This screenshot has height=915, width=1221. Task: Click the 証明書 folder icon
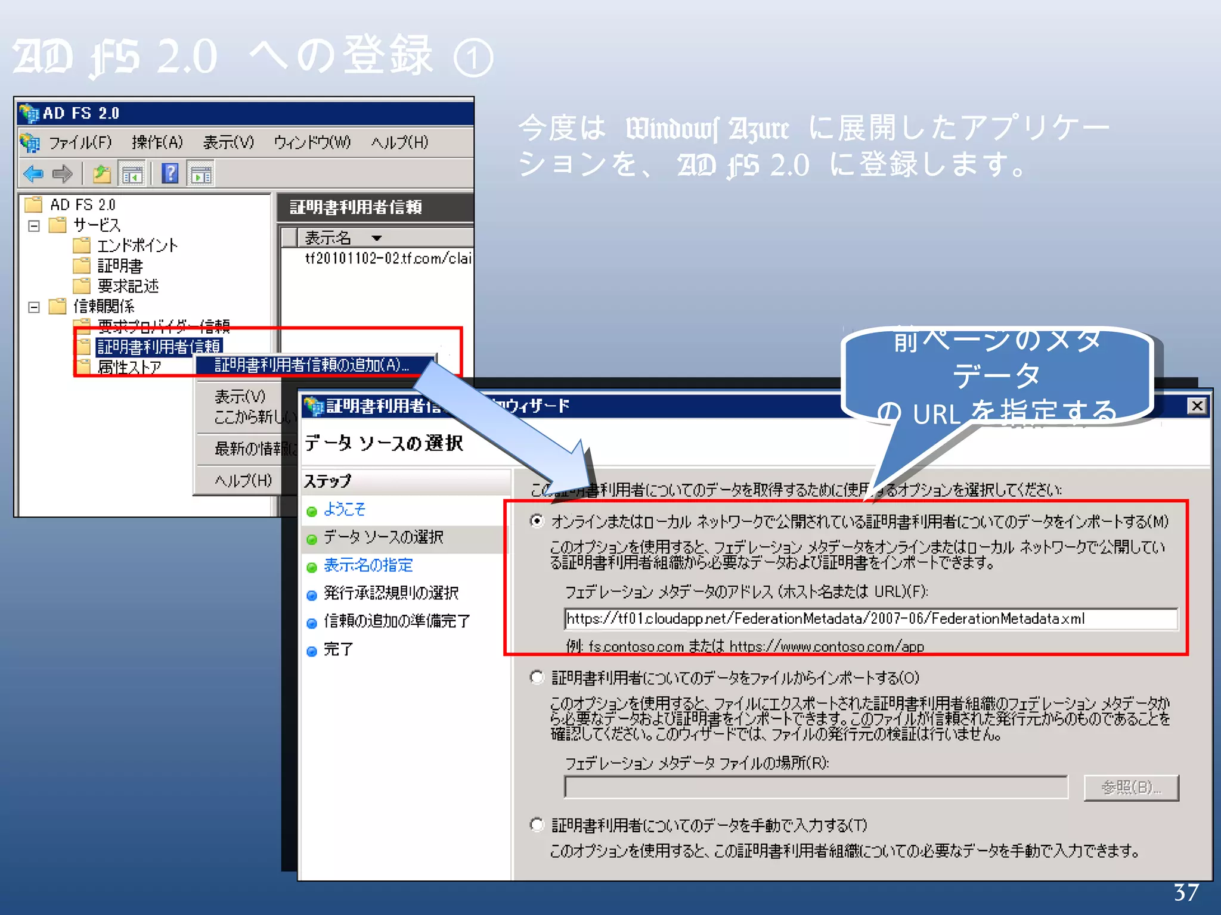click(x=81, y=265)
